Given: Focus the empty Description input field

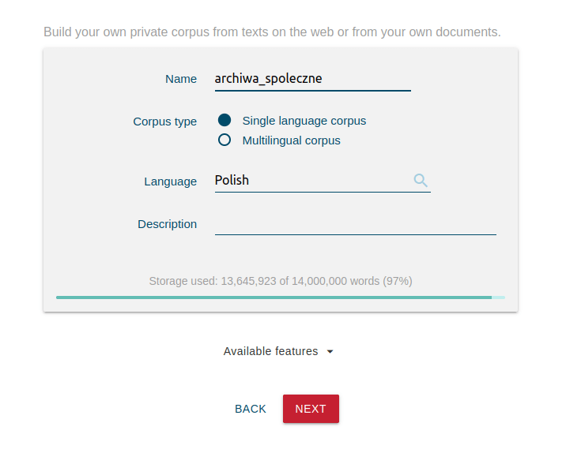Looking at the screenshot, I should (356, 224).
